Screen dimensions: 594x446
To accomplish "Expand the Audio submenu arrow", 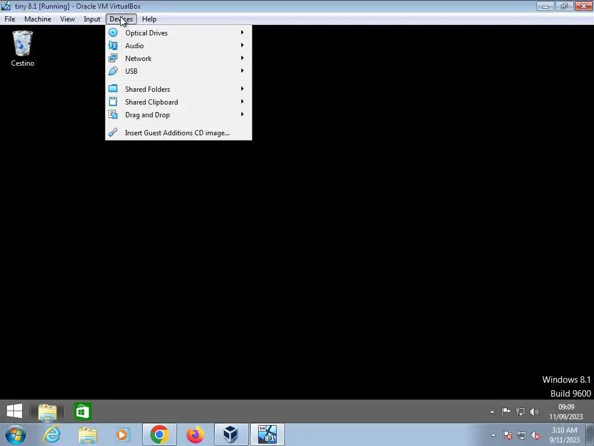I will tap(242, 45).
